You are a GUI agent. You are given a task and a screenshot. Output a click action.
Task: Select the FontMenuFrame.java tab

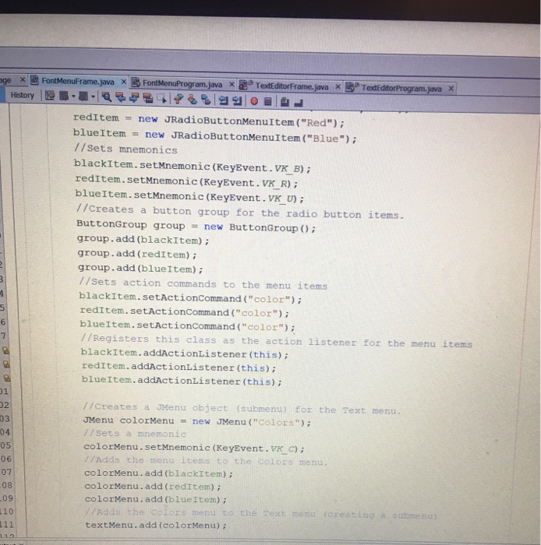(x=78, y=81)
